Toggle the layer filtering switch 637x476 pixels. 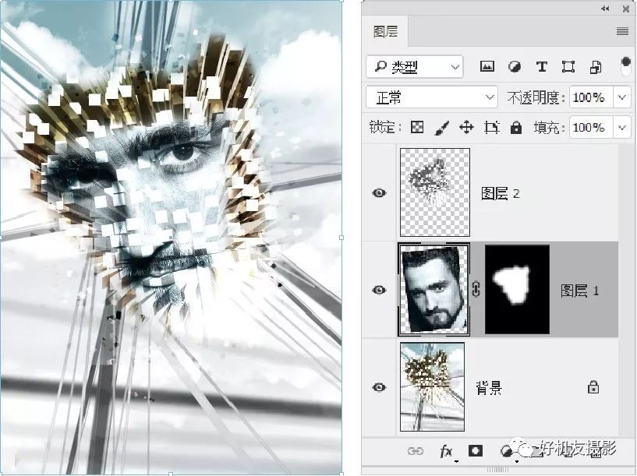(625, 65)
